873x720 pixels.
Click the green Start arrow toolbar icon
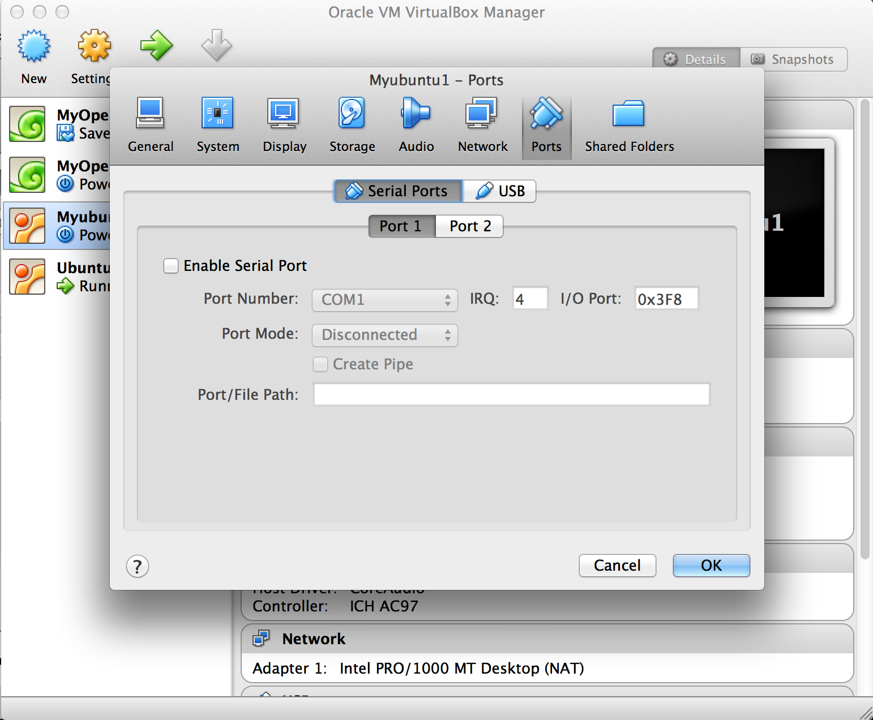[156, 46]
